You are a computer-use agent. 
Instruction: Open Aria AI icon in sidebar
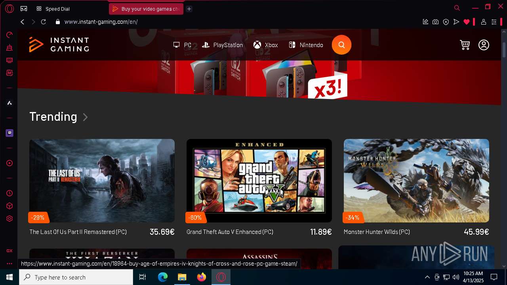[10, 103]
